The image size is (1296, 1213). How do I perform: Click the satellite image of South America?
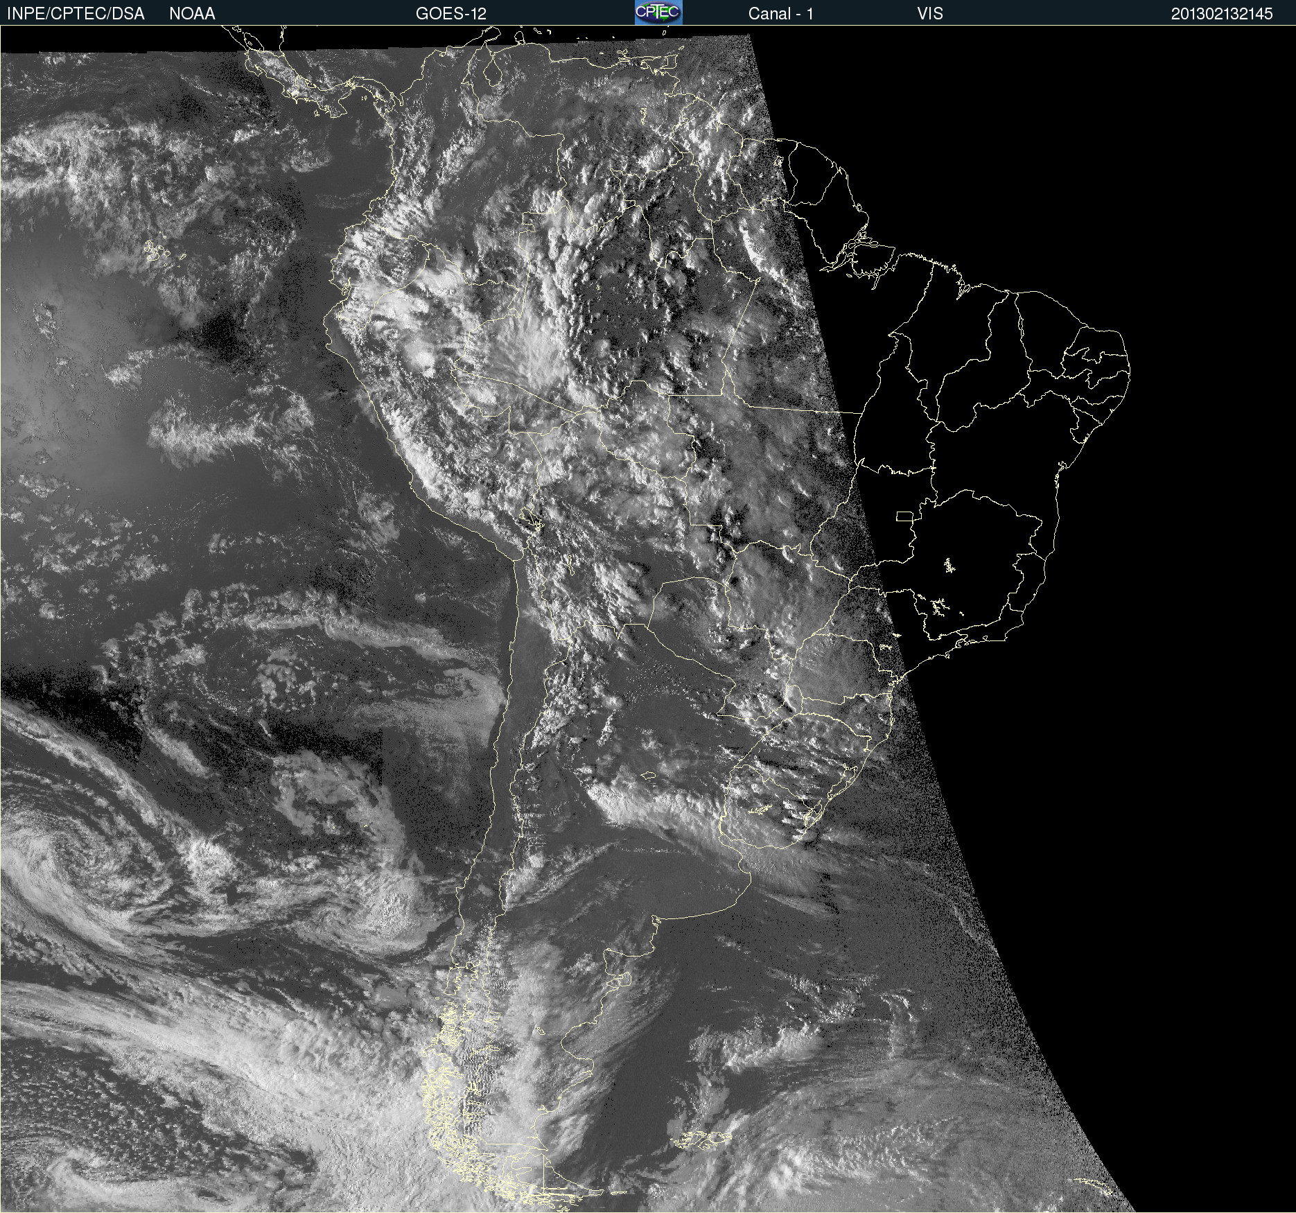point(648,619)
